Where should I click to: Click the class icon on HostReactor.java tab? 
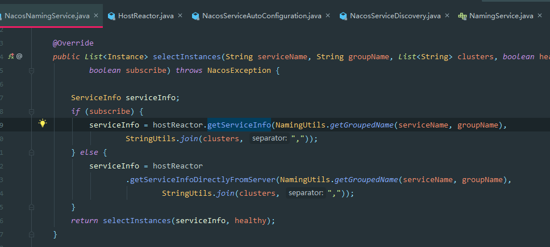111,16
